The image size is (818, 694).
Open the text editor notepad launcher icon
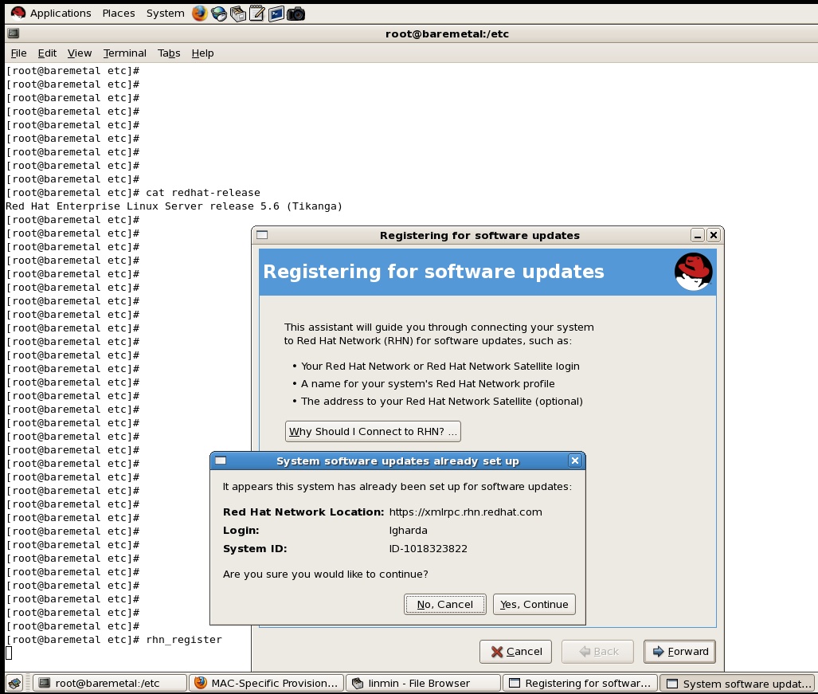pyautogui.click(x=257, y=14)
